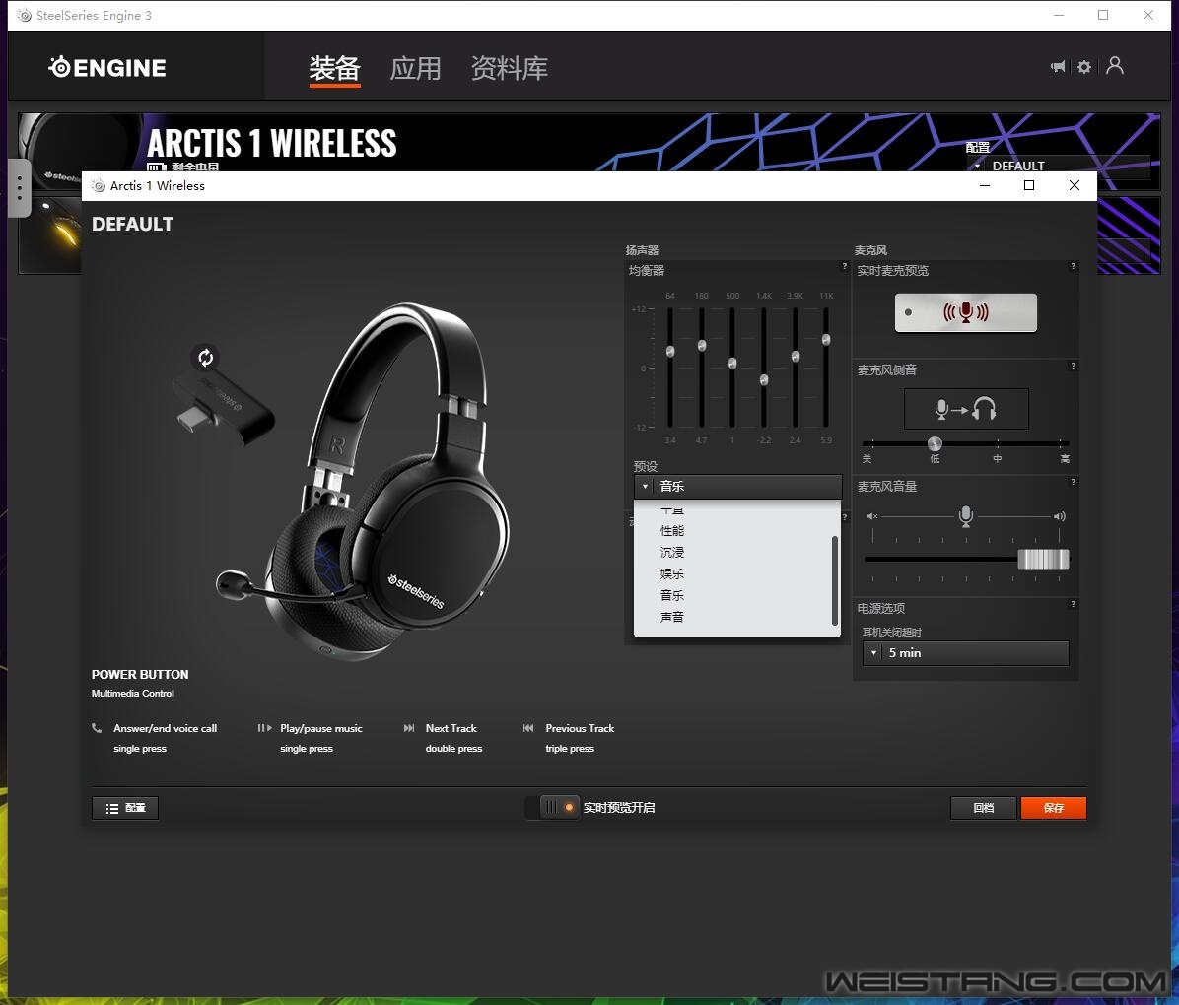
Task: Open the 配置 configs list button
Action: click(125, 808)
